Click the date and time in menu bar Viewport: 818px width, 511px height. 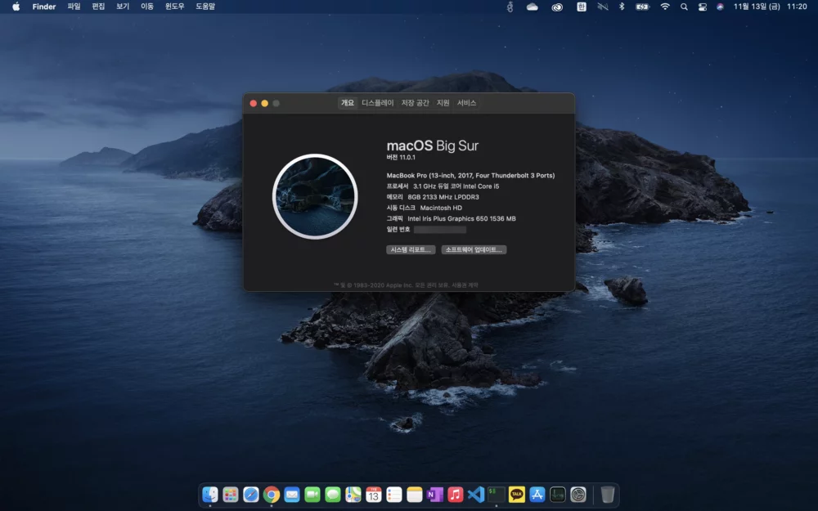pyautogui.click(x=770, y=7)
